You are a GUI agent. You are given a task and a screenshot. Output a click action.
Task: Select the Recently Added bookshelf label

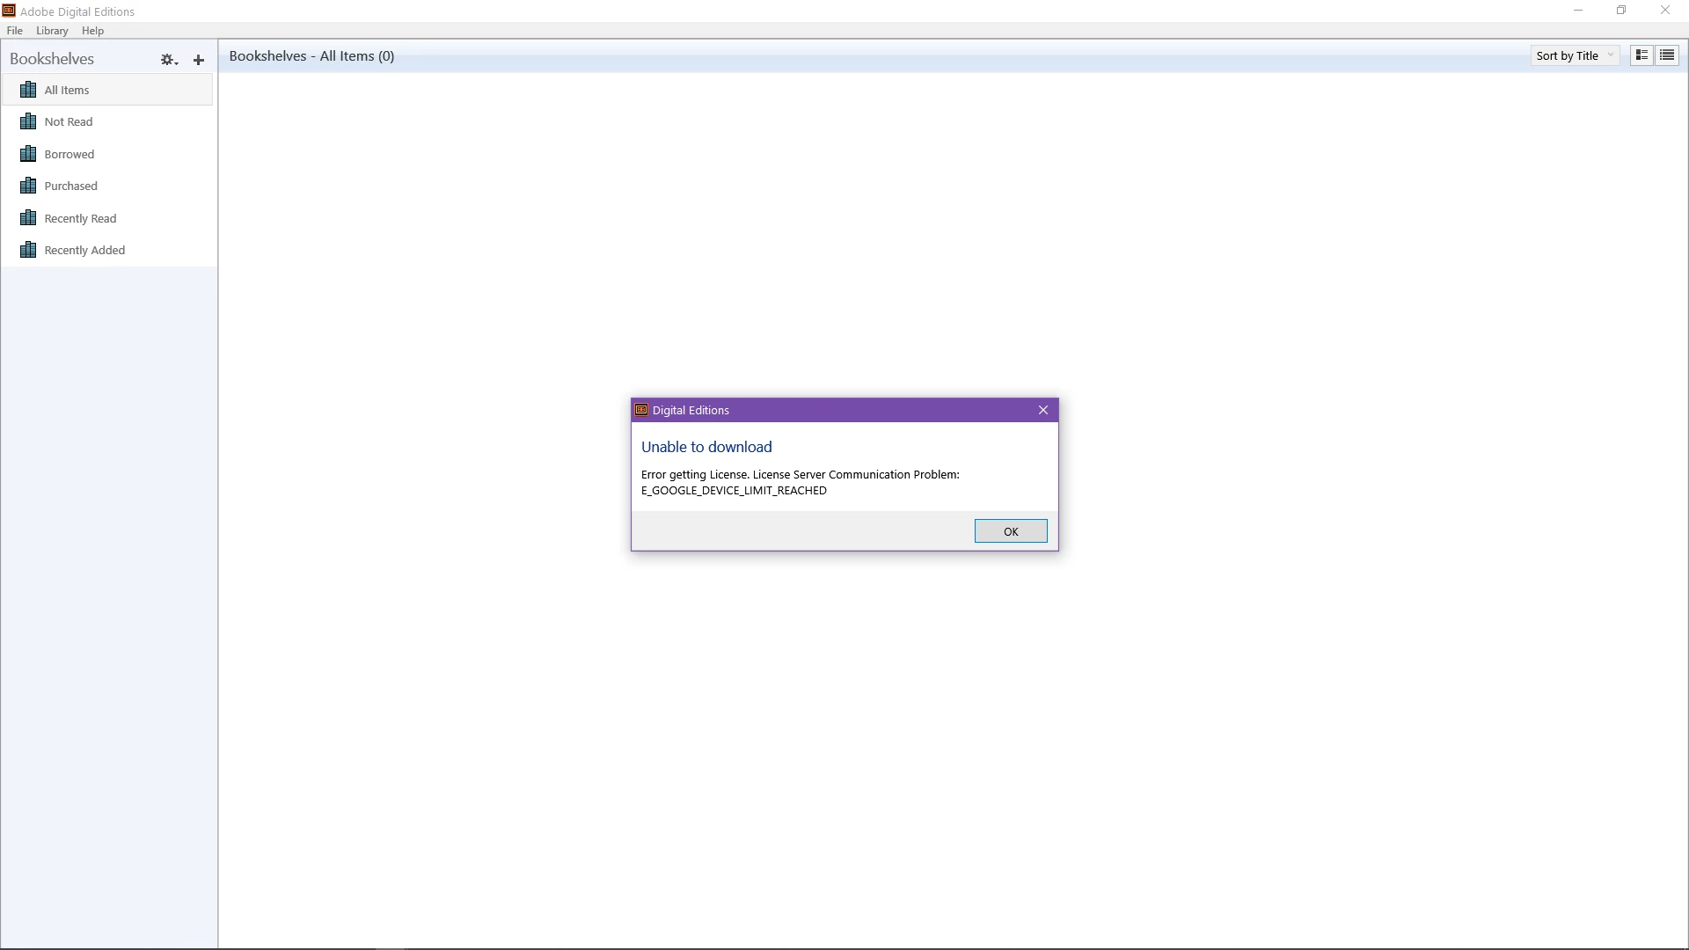[84, 250]
